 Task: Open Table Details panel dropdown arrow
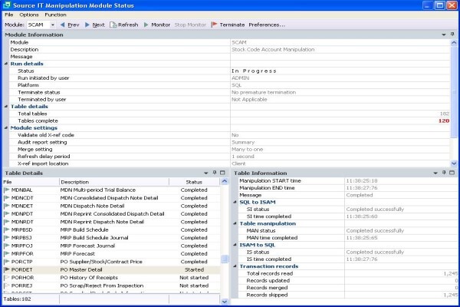[206, 173]
